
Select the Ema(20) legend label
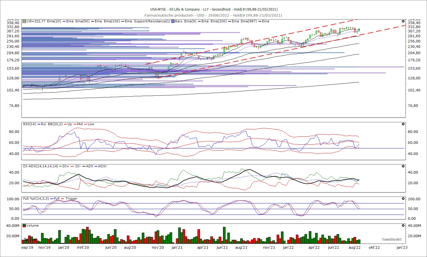click(x=54, y=21)
